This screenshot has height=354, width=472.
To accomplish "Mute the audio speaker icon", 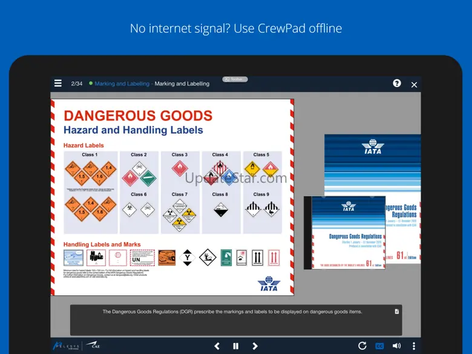I will (x=397, y=346).
